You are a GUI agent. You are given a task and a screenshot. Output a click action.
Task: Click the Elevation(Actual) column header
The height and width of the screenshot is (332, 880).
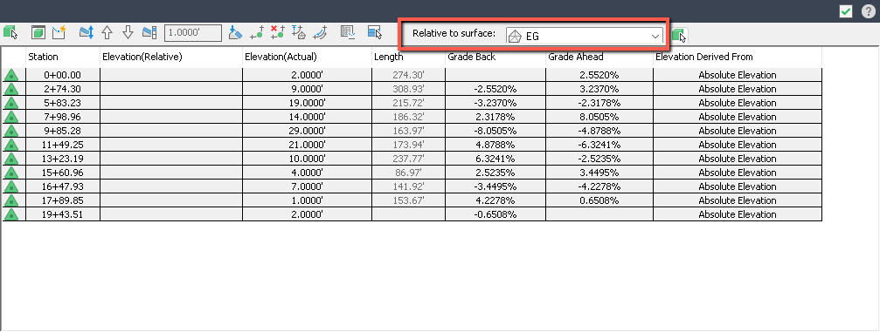307,58
